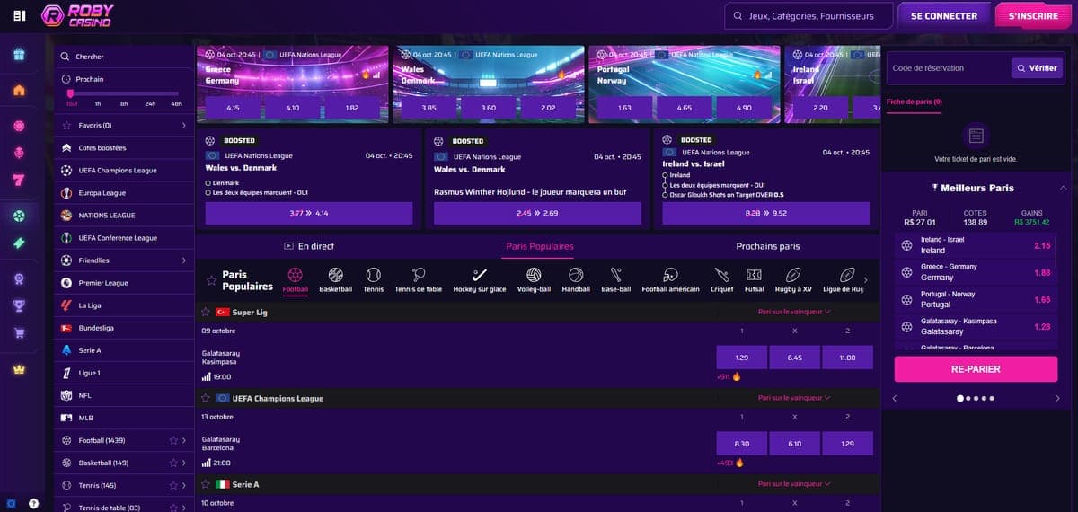Open the medal ribbon icon in sidebar
Viewport: 1078px width, 512px height.
click(x=19, y=278)
